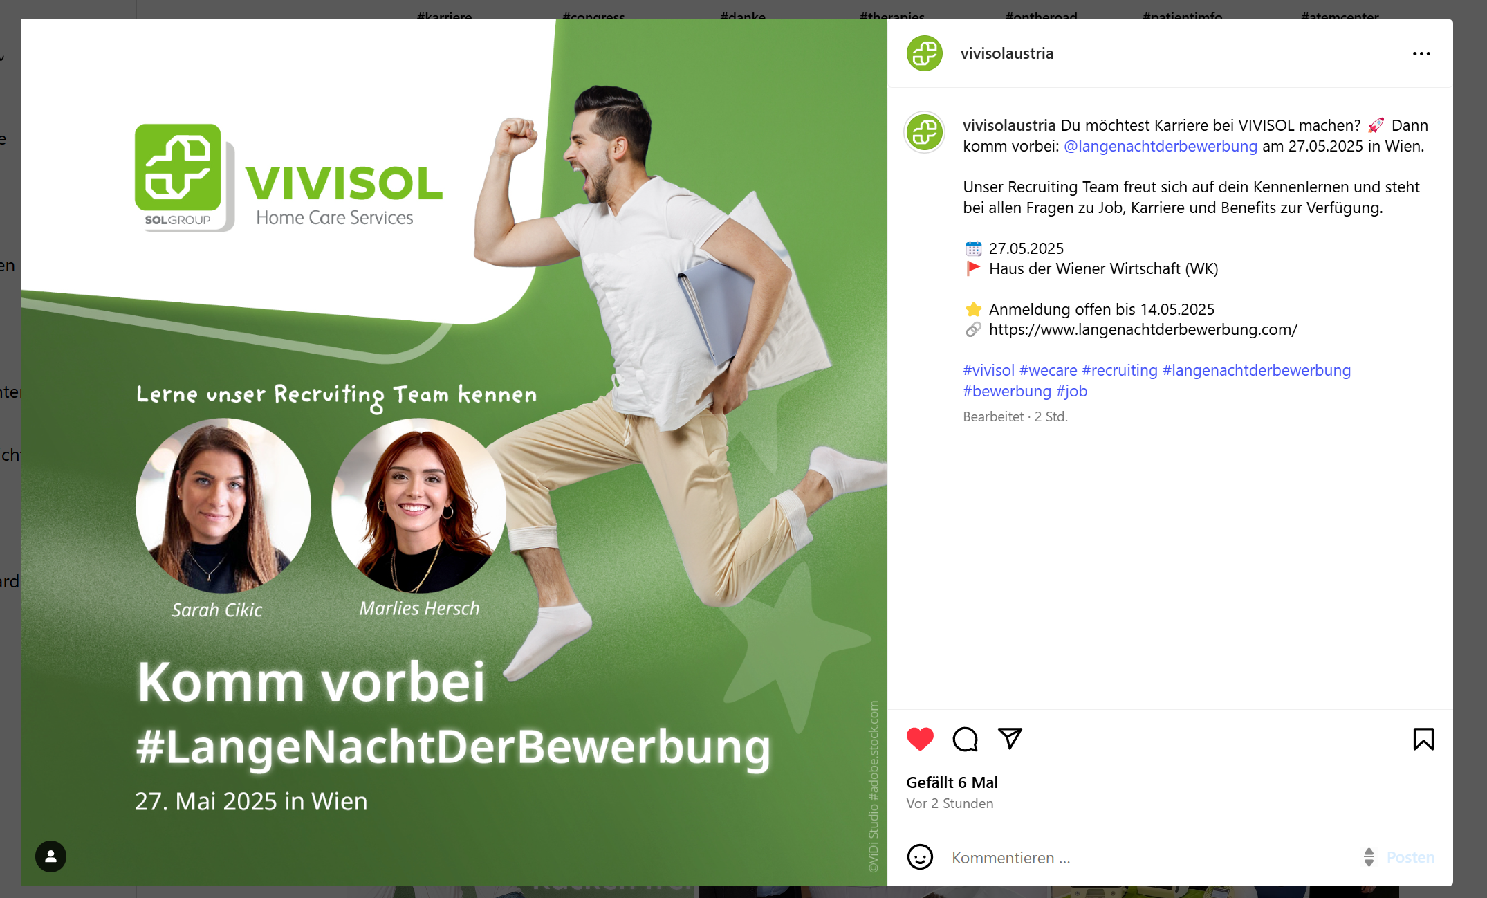Click vivisolaustria avatar beside caption
The height and width of the screenshot is (898, 1487).
point(925,132)
